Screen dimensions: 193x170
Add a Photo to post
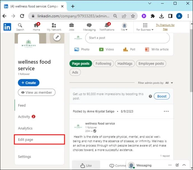pyautogui.click(x=82, y=49)
